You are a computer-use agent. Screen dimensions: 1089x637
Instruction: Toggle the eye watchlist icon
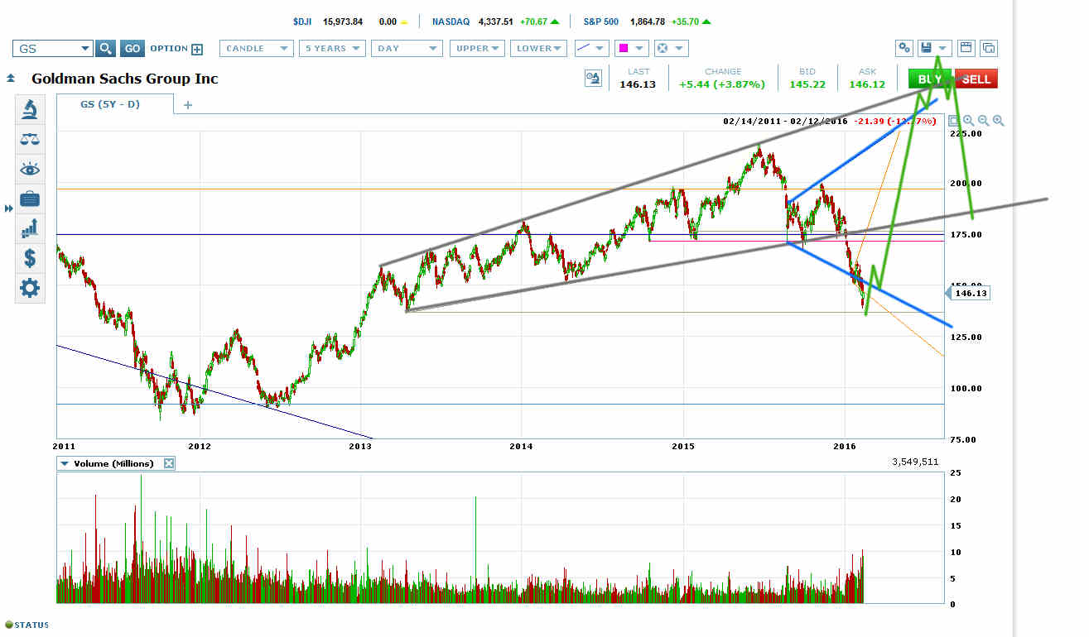tap(30, 169)
